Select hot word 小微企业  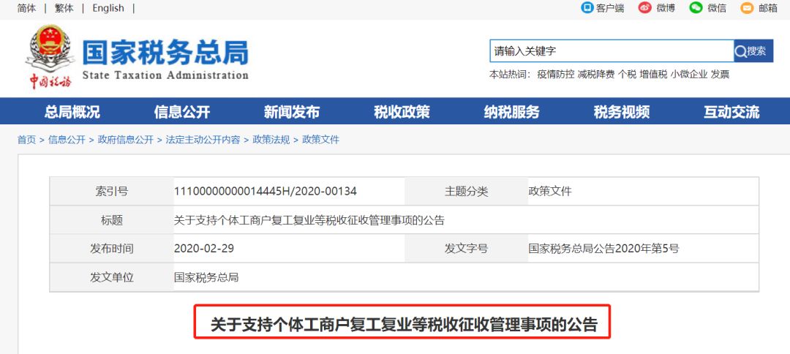[689, 75]
